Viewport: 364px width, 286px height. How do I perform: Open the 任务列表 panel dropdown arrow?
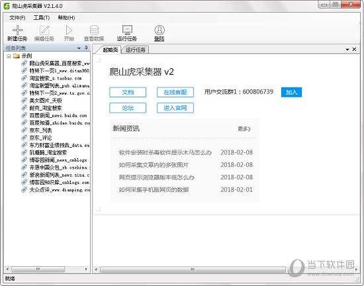79,48
